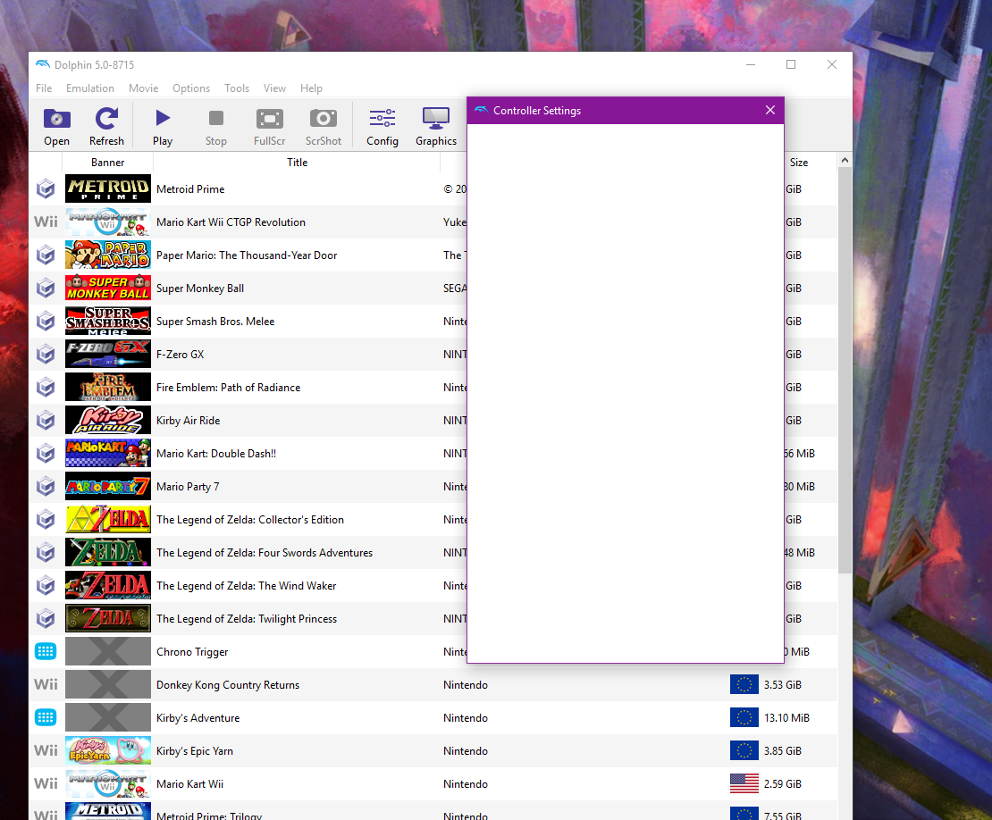
Task: Select Donkey Kong Country Returns title
Action: (228, 685)
